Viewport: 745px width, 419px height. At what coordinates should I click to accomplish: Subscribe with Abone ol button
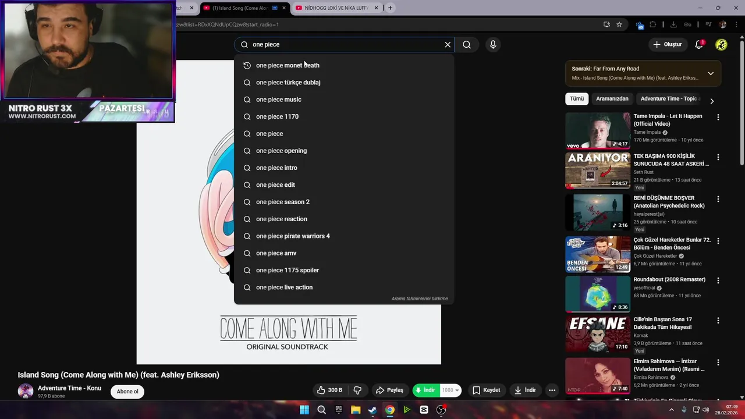click(x=127, y=392)
